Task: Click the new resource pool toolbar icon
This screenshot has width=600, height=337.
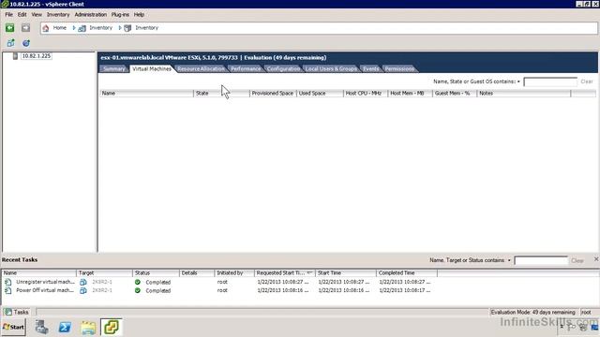Action: coord(25,43)
